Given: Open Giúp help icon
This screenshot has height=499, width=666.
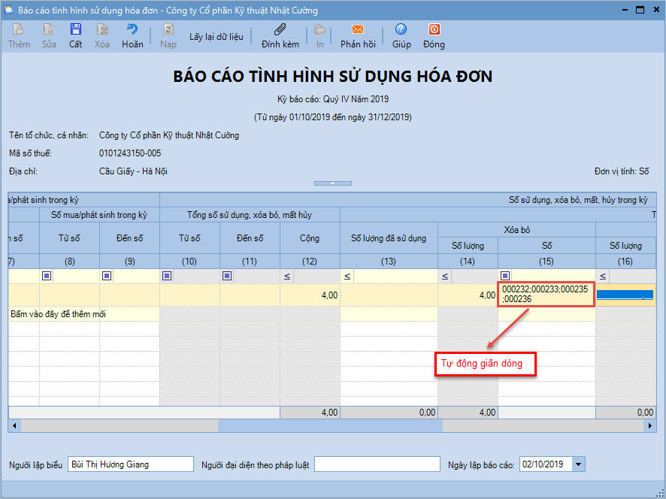Looking at the screenshot, I should [x=401, y=31].
